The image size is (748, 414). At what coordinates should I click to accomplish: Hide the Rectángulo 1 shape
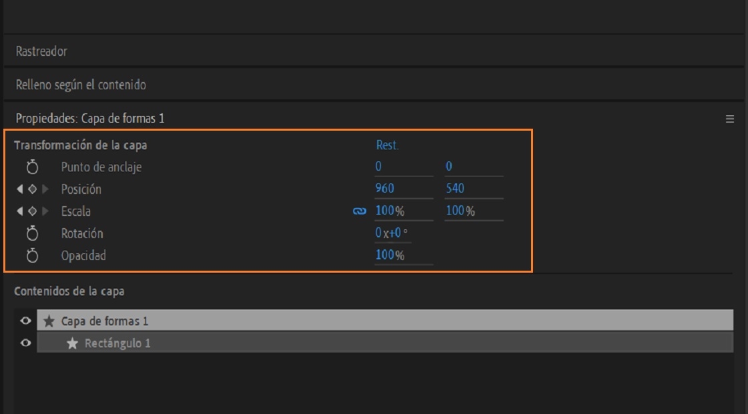point(26,343)
